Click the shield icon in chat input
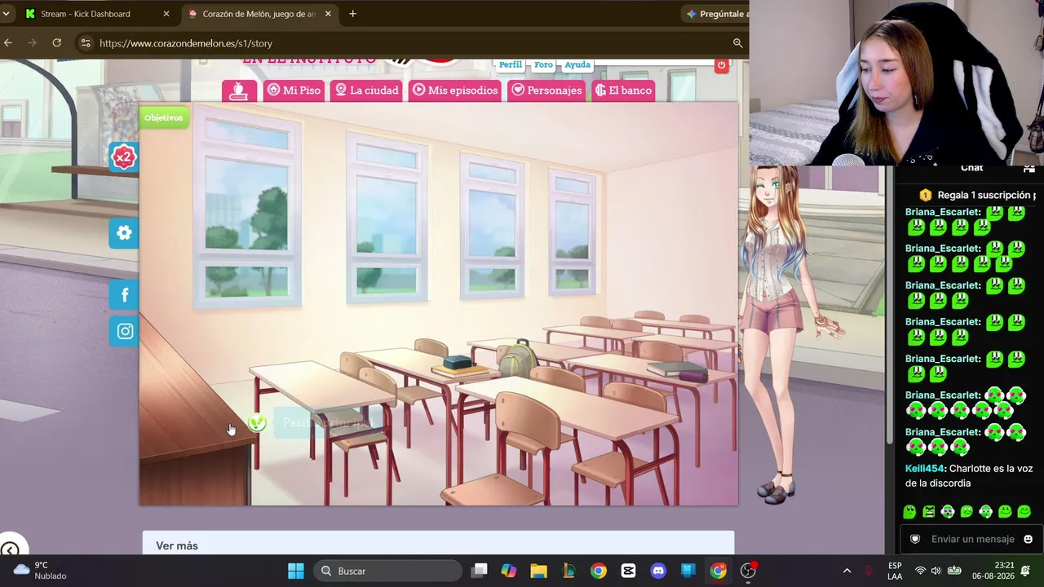 click(x=915, y=539)
